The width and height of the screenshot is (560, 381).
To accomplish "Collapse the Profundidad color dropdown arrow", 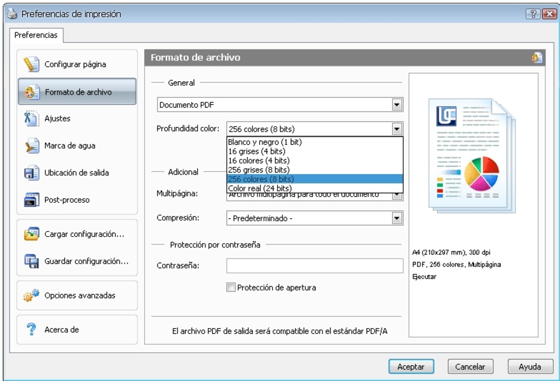I will [397, 129].
